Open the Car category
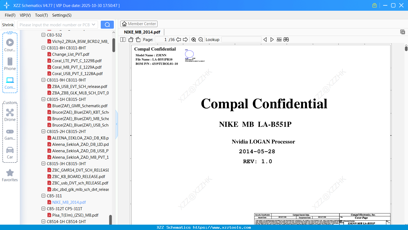This screenshot has width=408, height=230. (10, 153)
